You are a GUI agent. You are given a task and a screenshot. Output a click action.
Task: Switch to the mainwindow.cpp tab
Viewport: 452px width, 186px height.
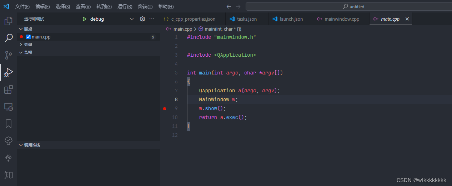(341, 19)
